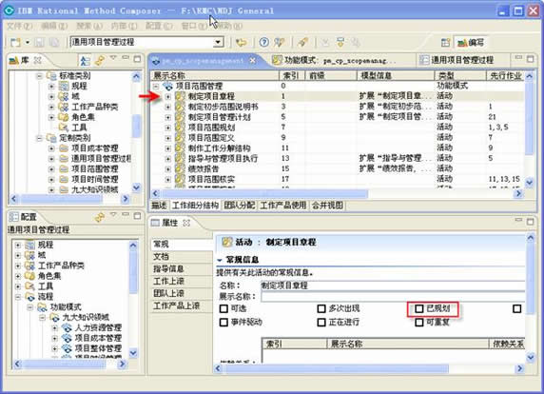Viewport: 544px width, 394px height.
Task: Click the person-tree icon in 库 panel toolbar
Action: click(x=85, y=60)
